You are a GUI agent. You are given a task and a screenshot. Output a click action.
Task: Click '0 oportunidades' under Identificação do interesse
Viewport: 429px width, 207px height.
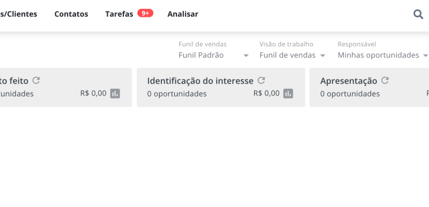tap(177, 94)
